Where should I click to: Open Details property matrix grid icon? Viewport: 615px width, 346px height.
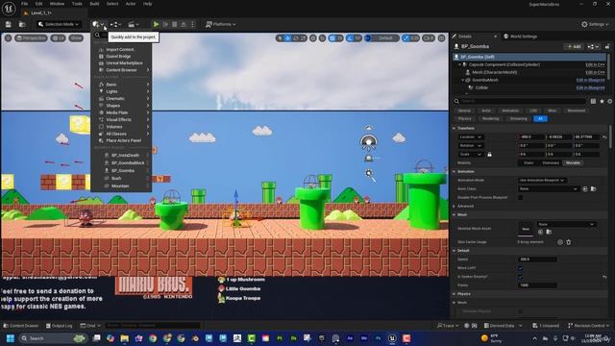[x=593, y=101]
